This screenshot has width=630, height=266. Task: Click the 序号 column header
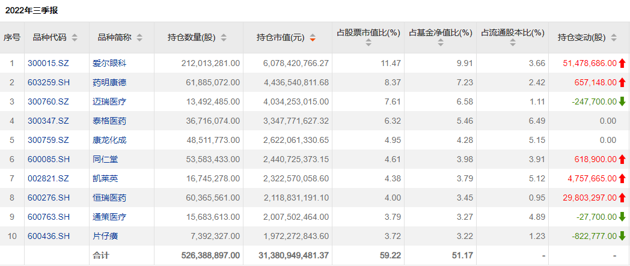tap(12, 38)
